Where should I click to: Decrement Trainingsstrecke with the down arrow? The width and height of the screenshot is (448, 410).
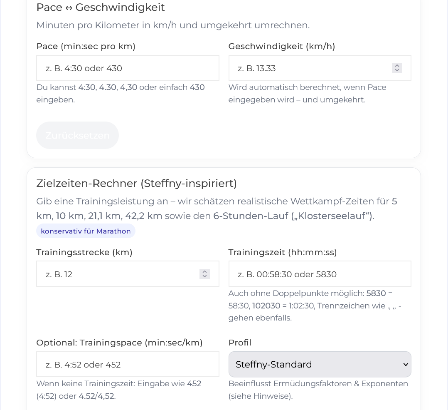(204, 276)
